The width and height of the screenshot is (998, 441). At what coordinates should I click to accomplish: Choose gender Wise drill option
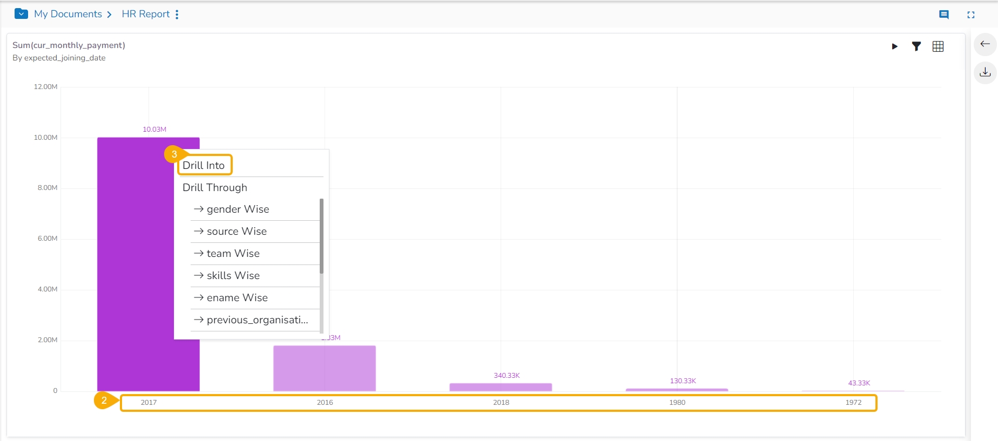[x=255, y=209]
